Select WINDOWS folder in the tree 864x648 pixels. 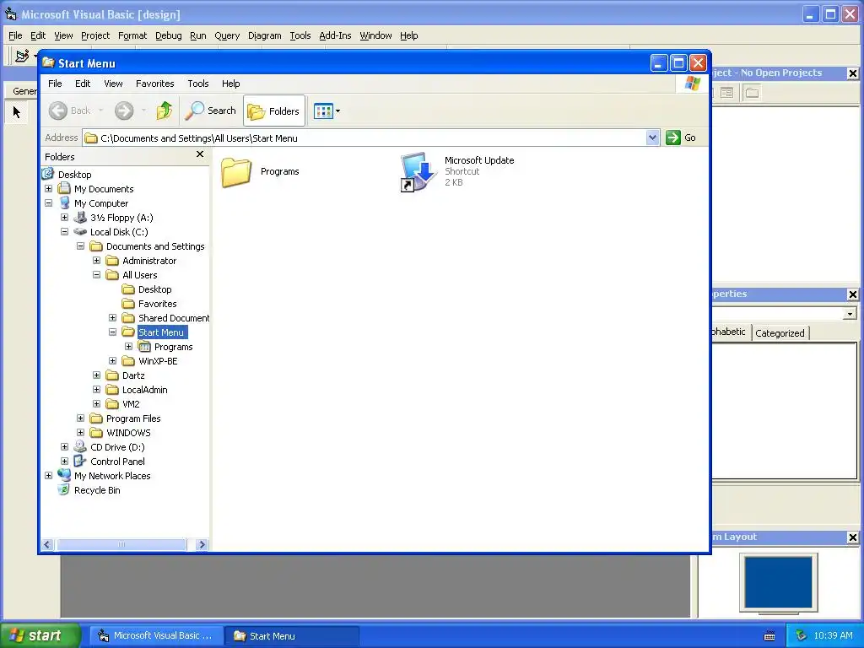[128, 433]
